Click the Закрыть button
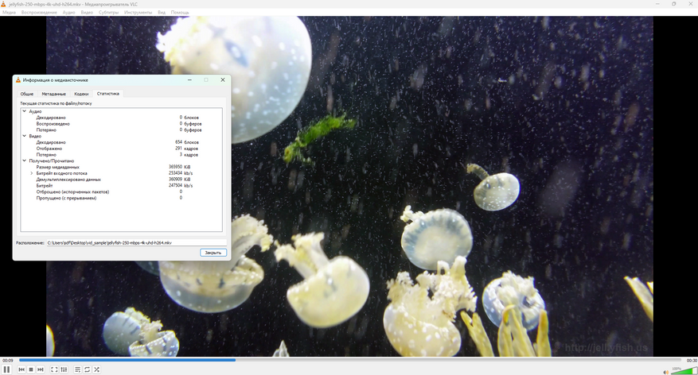 213,253
